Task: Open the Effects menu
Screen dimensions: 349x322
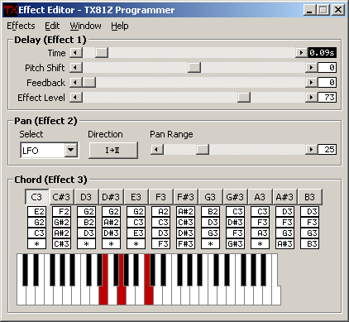Action: (21, 26)
